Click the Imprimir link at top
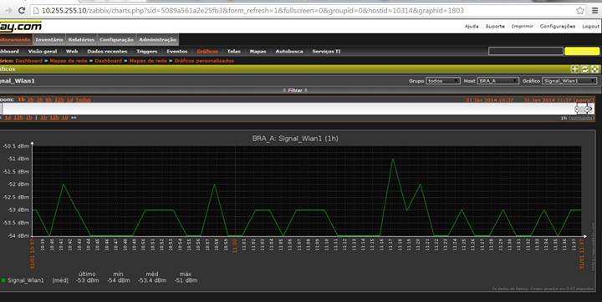 point(522,27)
